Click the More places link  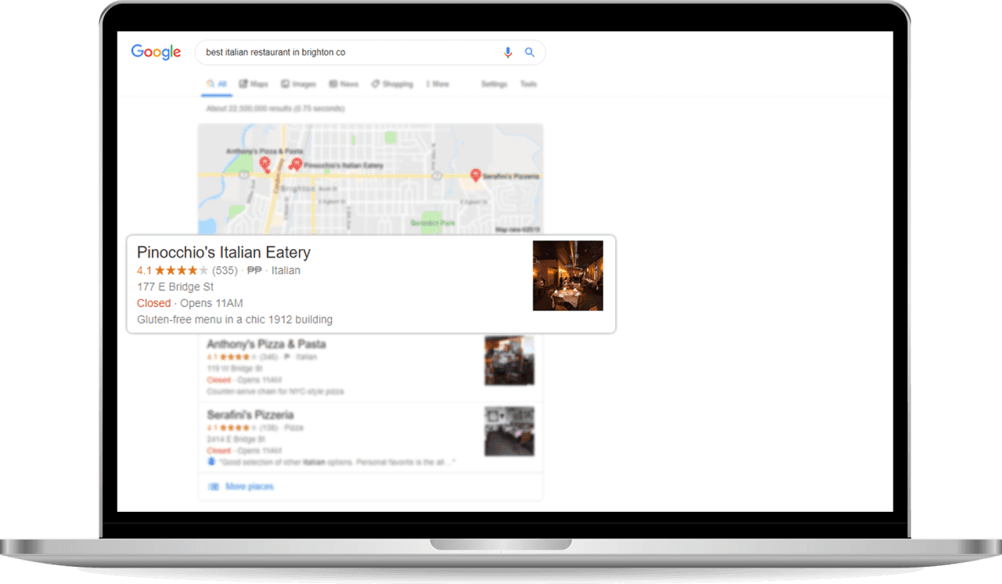click(x=250, y=486)
